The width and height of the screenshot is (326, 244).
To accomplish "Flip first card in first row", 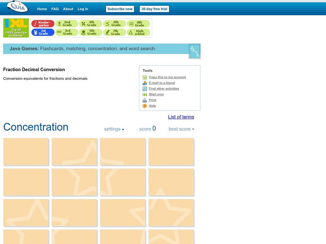I will point(26,152).
